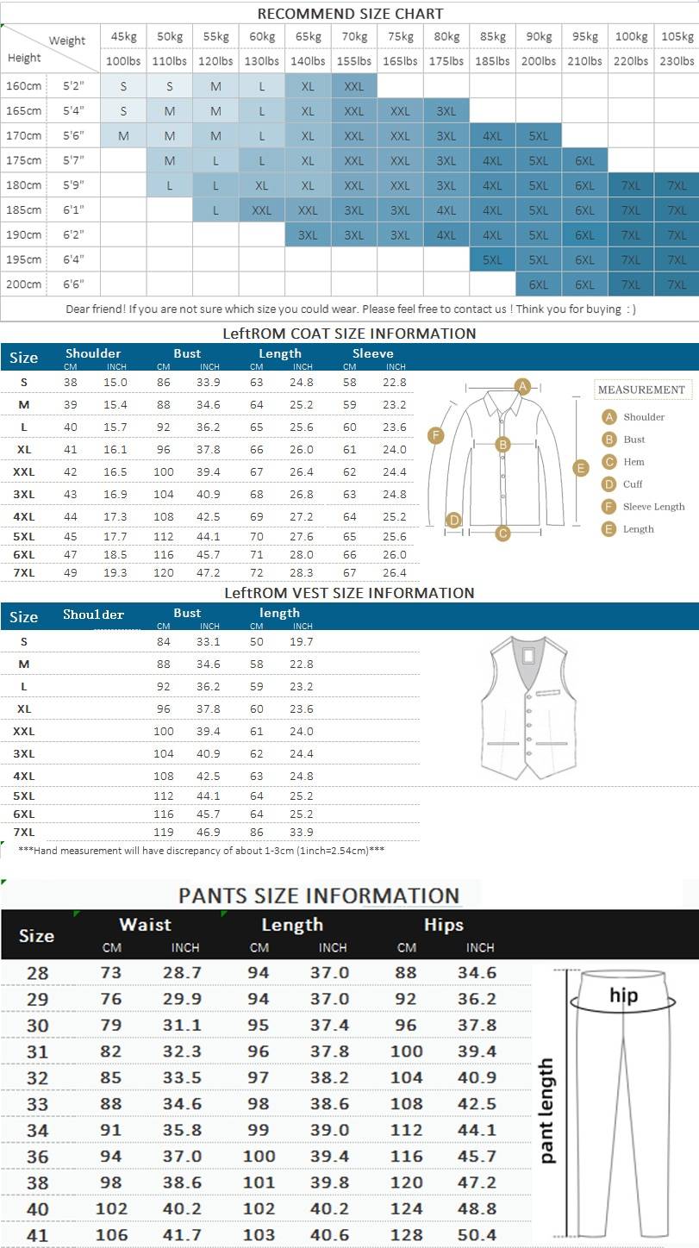Select size 28 in the pants table

click(37, 973)
